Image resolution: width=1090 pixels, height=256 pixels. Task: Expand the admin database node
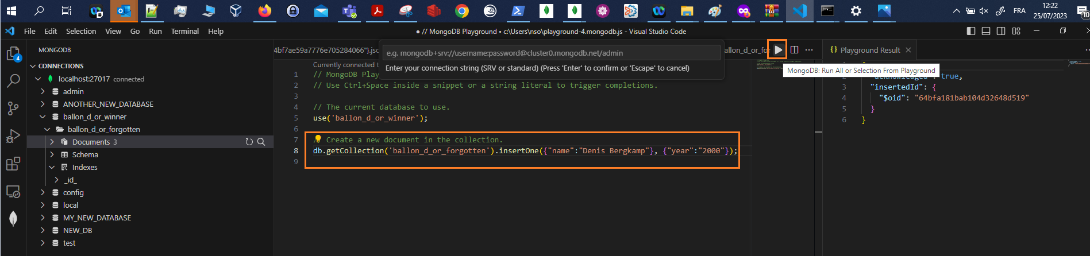click(43, 91)
